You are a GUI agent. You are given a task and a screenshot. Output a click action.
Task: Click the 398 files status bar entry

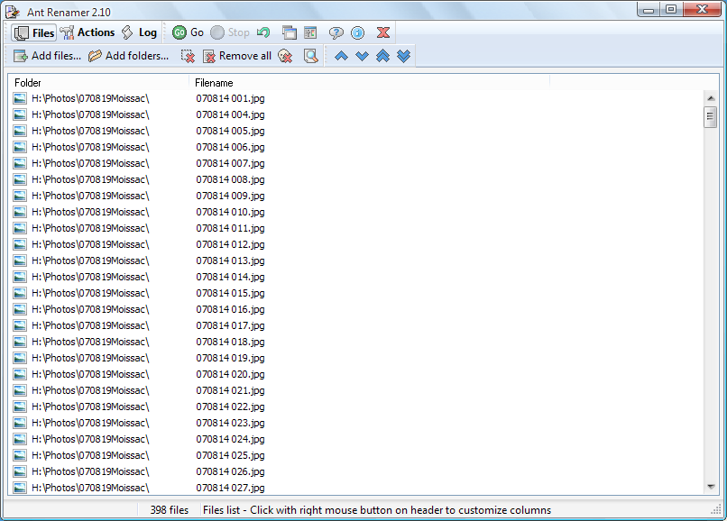tap(170, 510)
